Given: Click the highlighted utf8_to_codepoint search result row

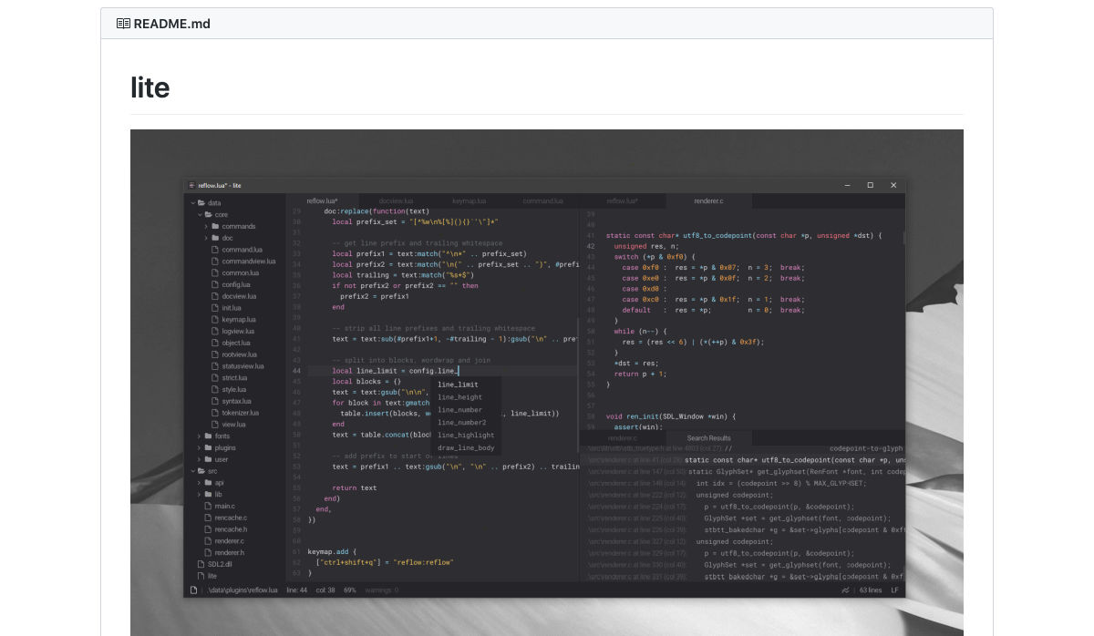Looking at the screenshot, I should [743, 460].
